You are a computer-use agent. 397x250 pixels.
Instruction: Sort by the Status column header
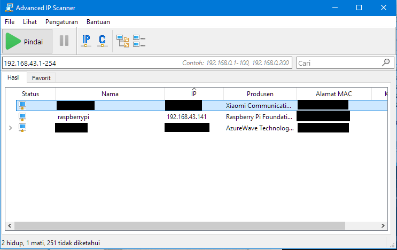[30, 94]
